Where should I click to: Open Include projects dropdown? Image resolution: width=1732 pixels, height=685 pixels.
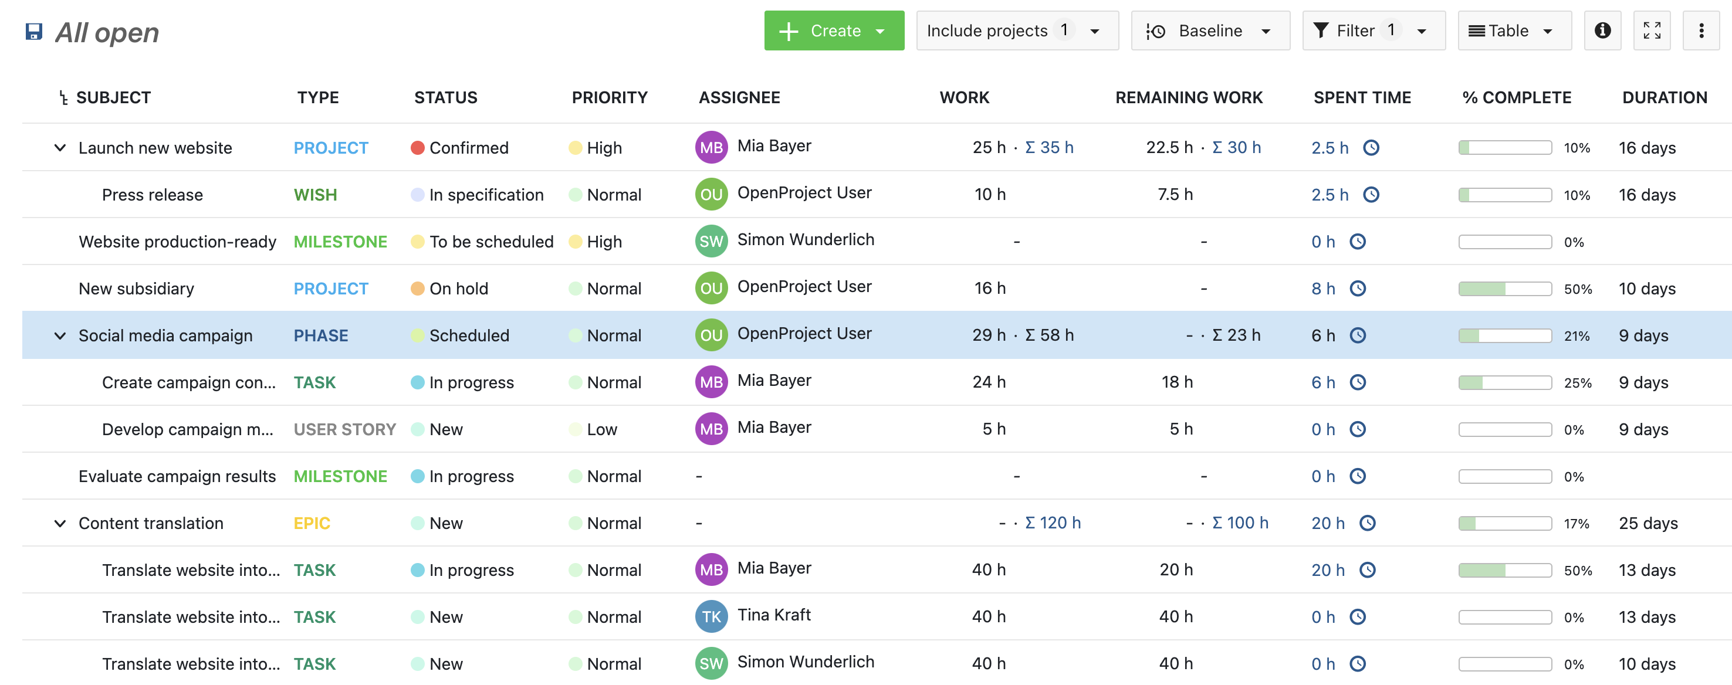(x=1017, y=30)
